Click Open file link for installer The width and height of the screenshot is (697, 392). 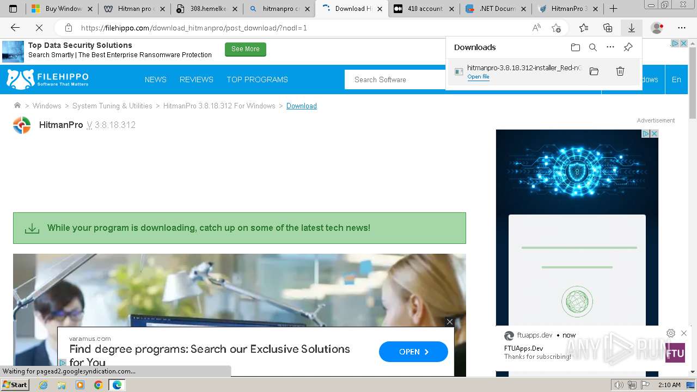(x=478, y=77)
